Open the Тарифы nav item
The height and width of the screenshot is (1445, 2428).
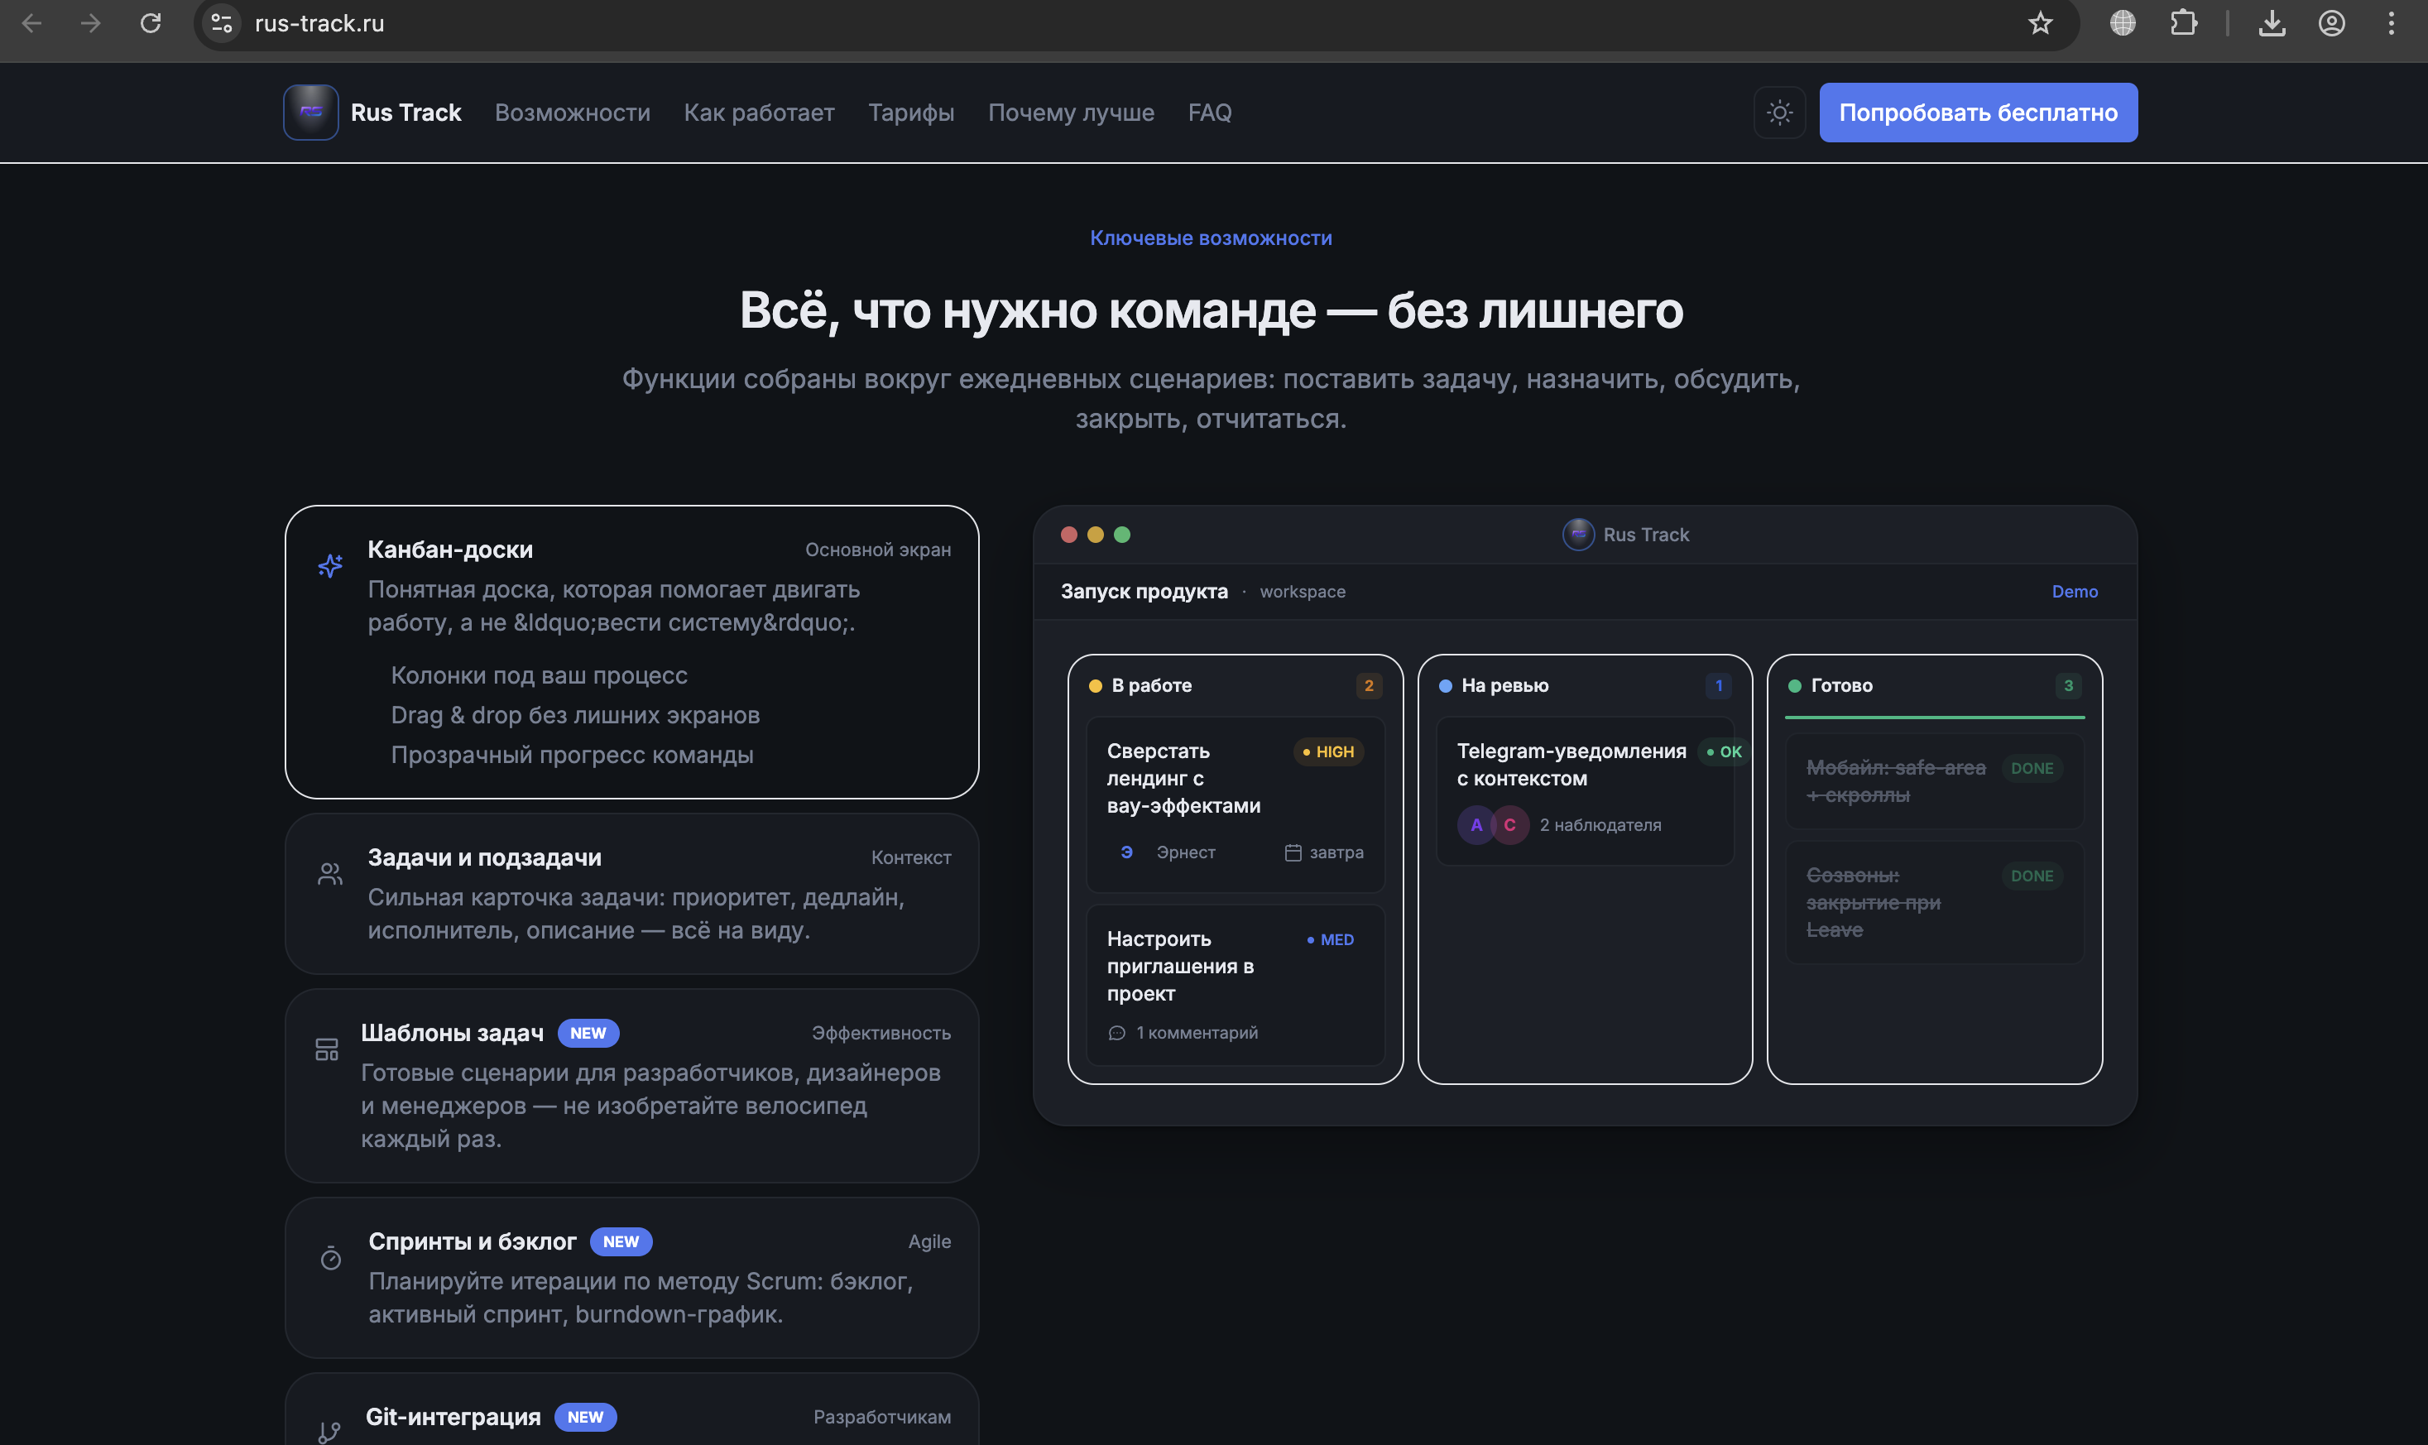(911, 112)
